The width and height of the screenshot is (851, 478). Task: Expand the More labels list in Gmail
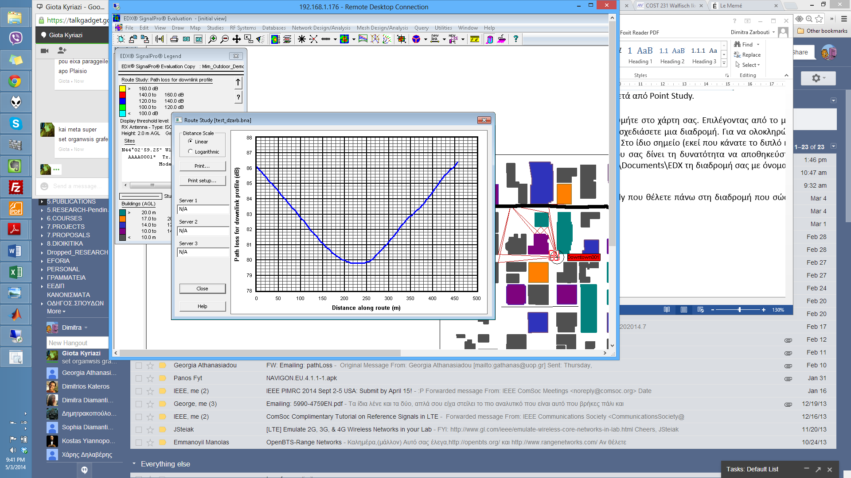pos(56,312)
